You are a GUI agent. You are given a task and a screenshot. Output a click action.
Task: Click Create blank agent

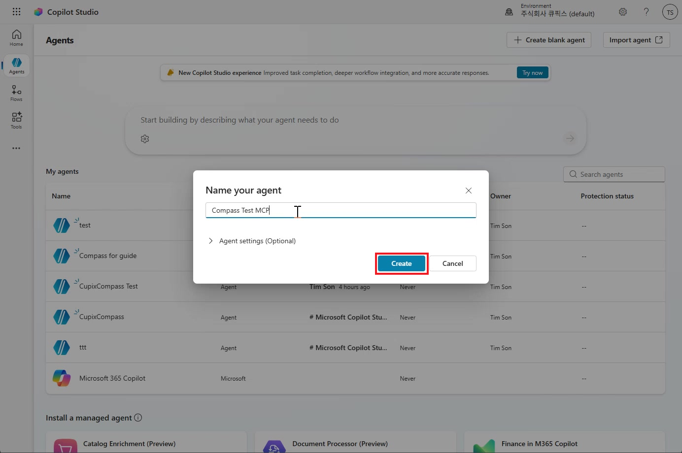tap(549, 40)
